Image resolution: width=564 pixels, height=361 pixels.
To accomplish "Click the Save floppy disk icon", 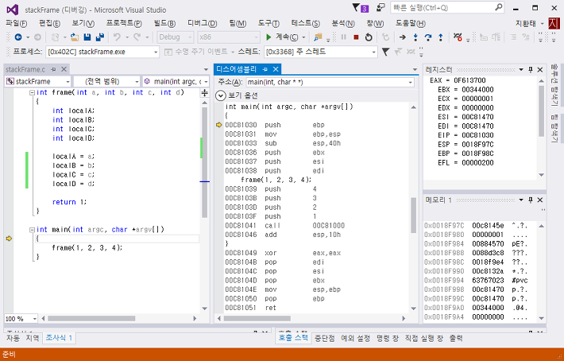I will 87,37.
